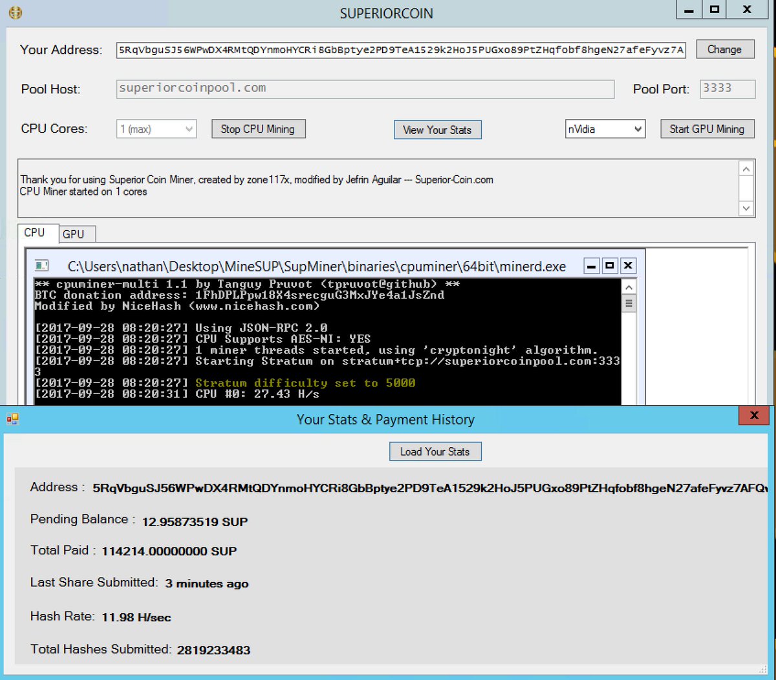Click the 'Pool Port:' label
Screen dimensions: 776x680
click(x=661, y=89)
